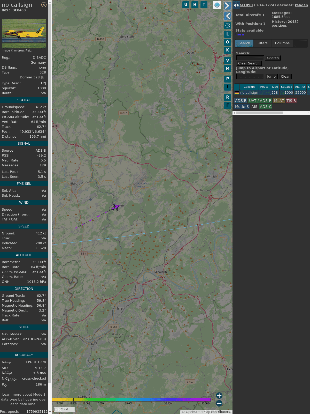Click the U map toggle button
This screenshot has width=310, height=414.
click(x=186, y=5)
